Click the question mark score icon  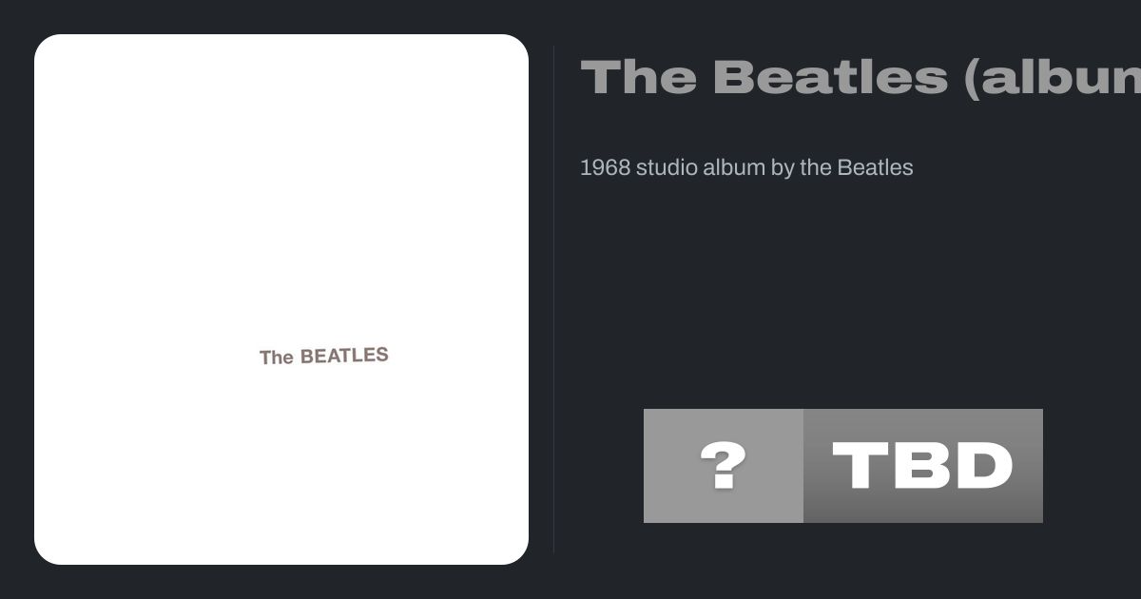click(723, 466)
